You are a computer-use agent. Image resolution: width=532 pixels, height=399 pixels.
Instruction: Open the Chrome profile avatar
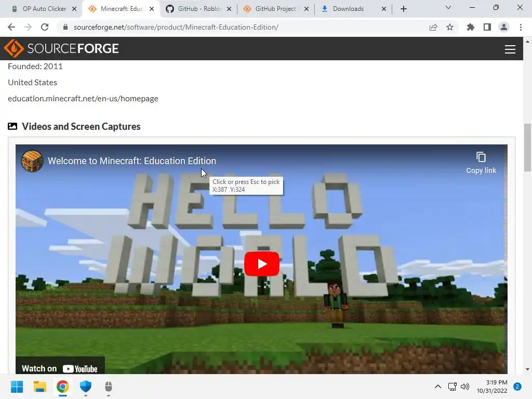point(504,27)
